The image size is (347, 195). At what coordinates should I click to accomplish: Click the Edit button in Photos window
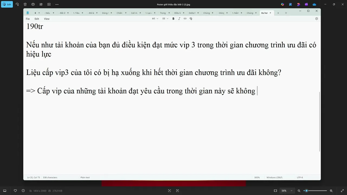(x=7, y=4)
